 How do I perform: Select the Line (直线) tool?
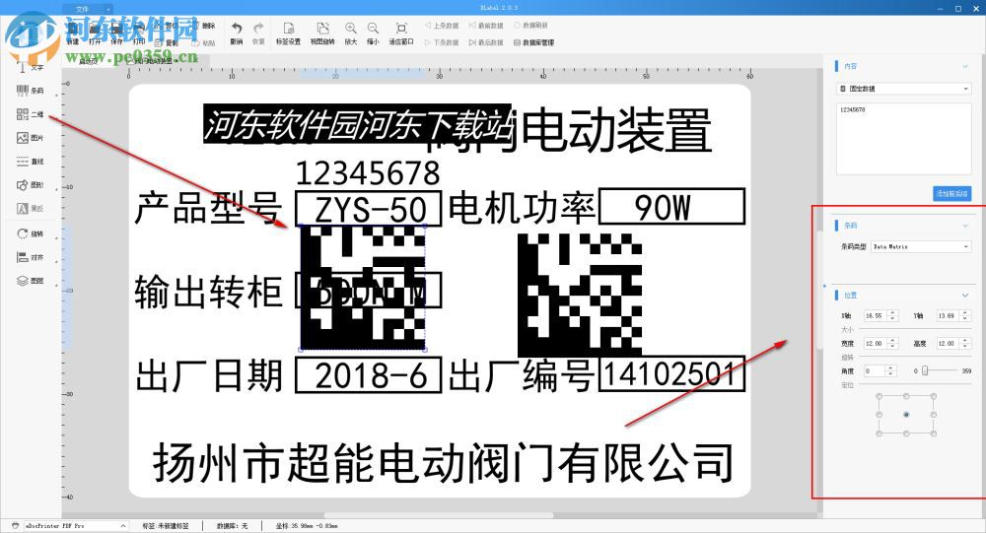pos(30,162)
